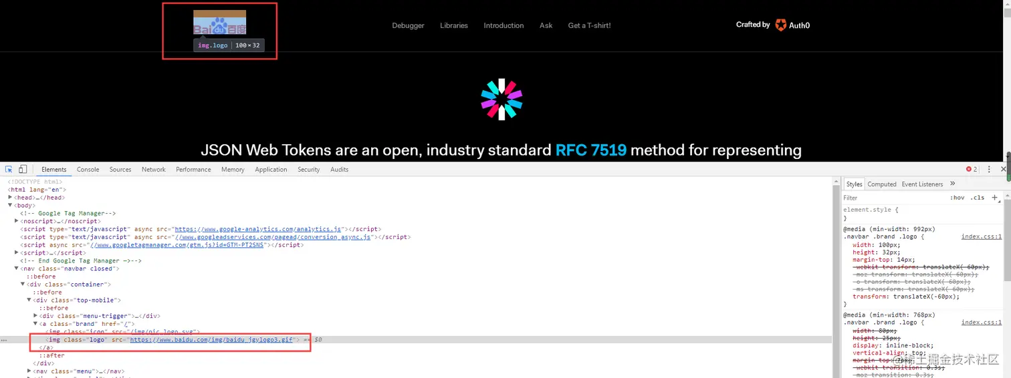Toggle the .cls class editor
Image resolution: width=1011 pixels, height=378 pixels.
[978, 198]
